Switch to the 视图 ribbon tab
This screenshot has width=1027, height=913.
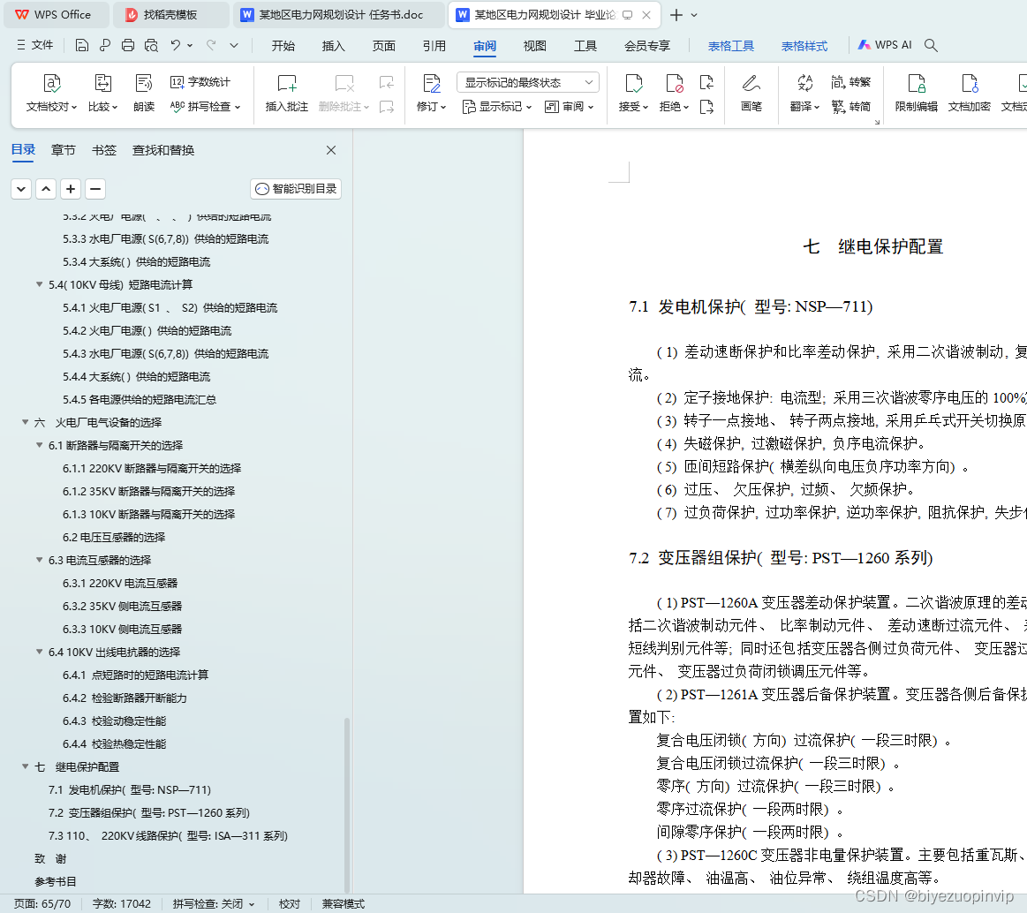534,45
